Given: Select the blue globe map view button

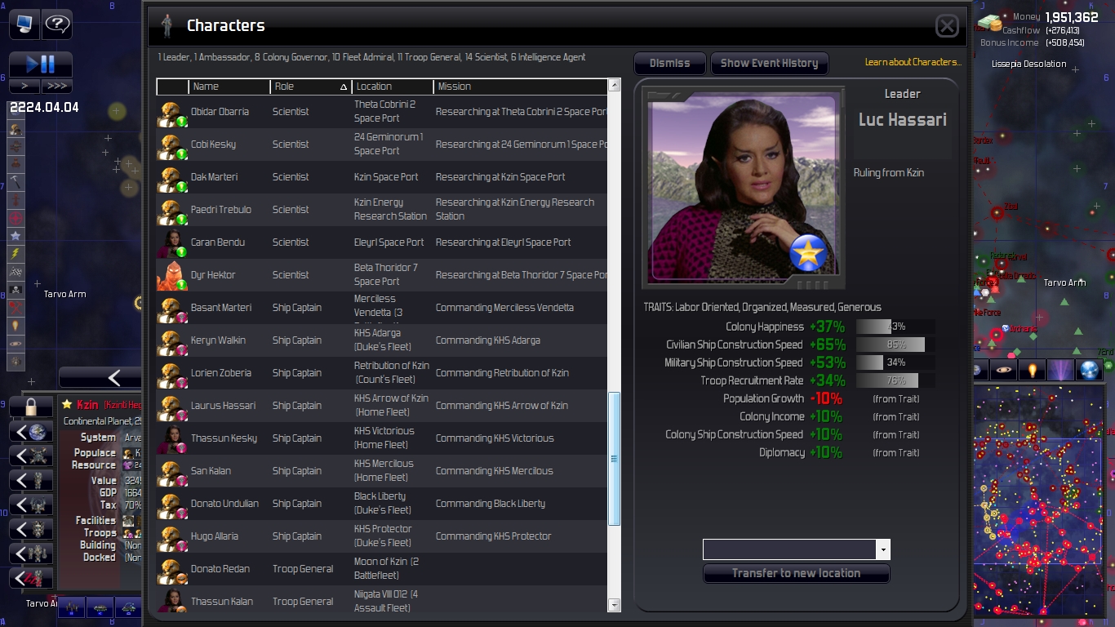Looking at the screenshot, I should click(x=1089, y=370).
